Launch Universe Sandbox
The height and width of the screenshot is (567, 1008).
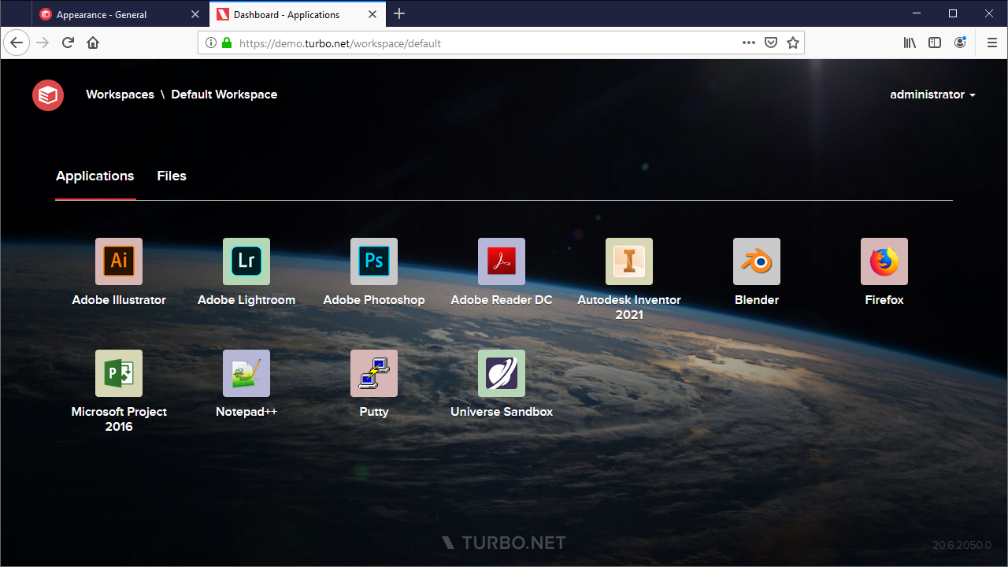[502, 372]
